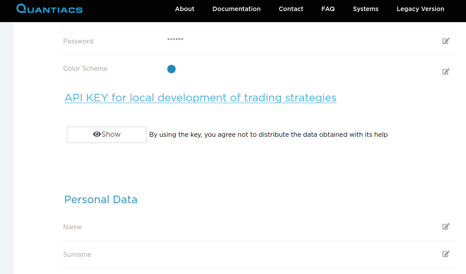
Task: Open the Systems section
Action: click(365, 9)
